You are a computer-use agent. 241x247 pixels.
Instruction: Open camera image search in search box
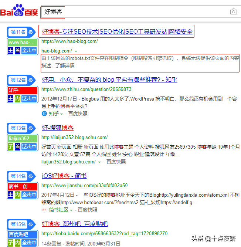234,12
